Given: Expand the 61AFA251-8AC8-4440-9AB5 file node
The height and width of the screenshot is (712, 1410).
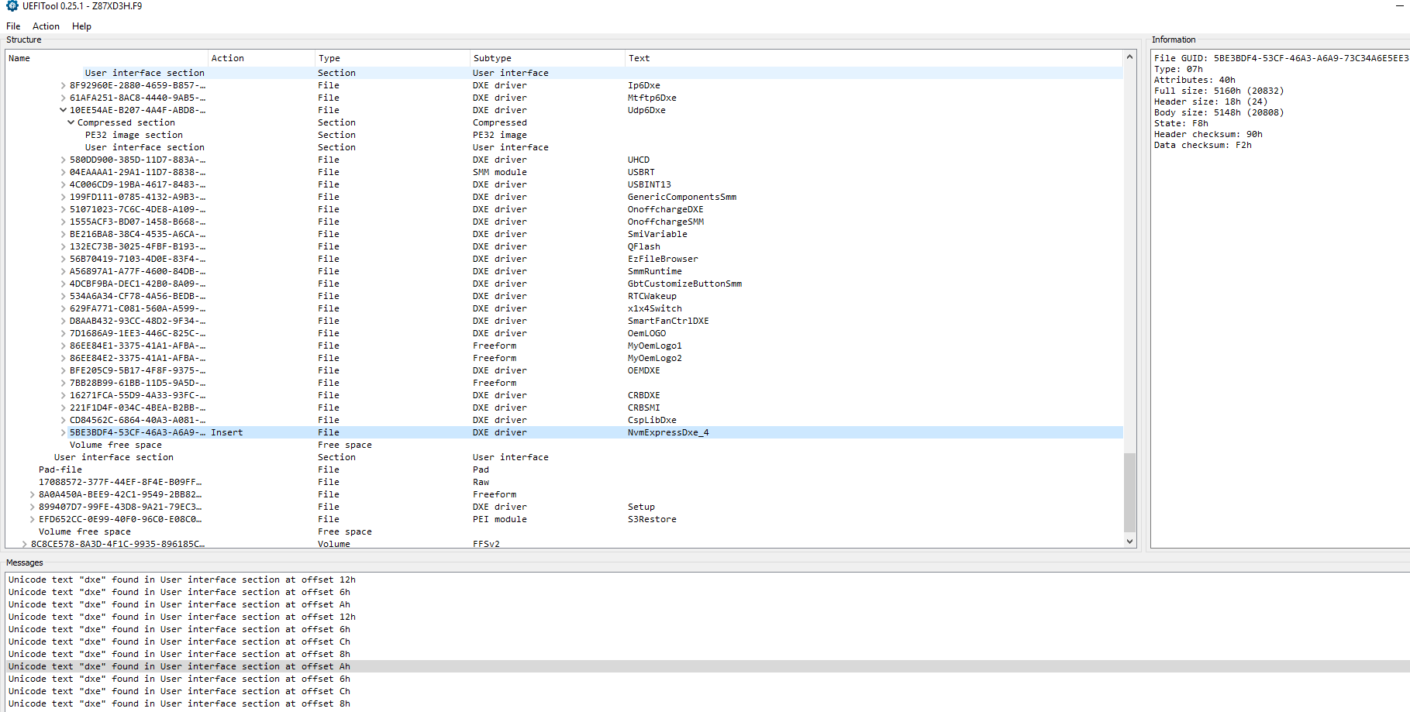Looking at the screenshot, I should pyautogui.click(x=63, y=98).
